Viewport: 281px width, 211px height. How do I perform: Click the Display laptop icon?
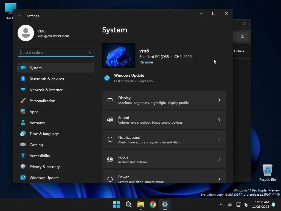(x=110, y=100)
